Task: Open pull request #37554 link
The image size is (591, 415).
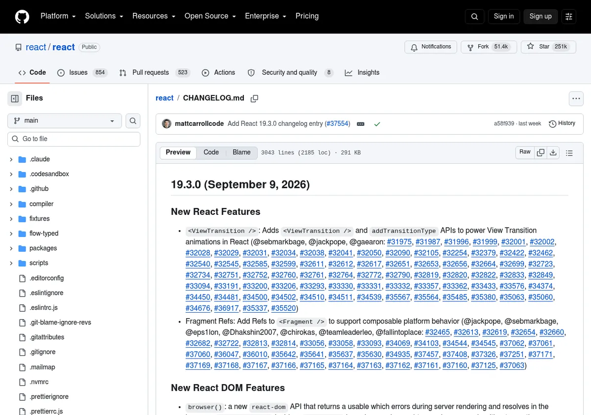Action: click(x=337, y=124)
